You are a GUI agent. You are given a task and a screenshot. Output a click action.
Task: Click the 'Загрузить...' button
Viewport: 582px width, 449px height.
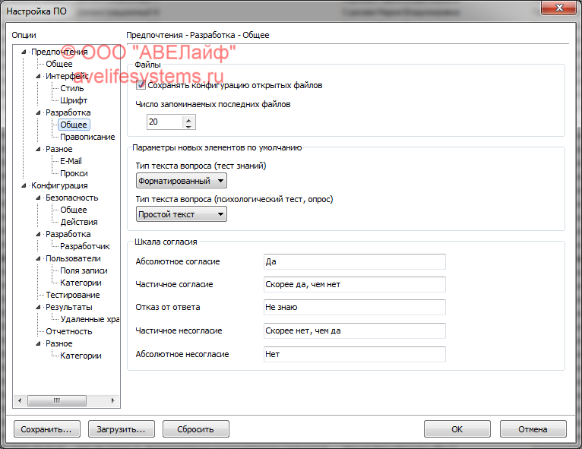coord(121,429)
